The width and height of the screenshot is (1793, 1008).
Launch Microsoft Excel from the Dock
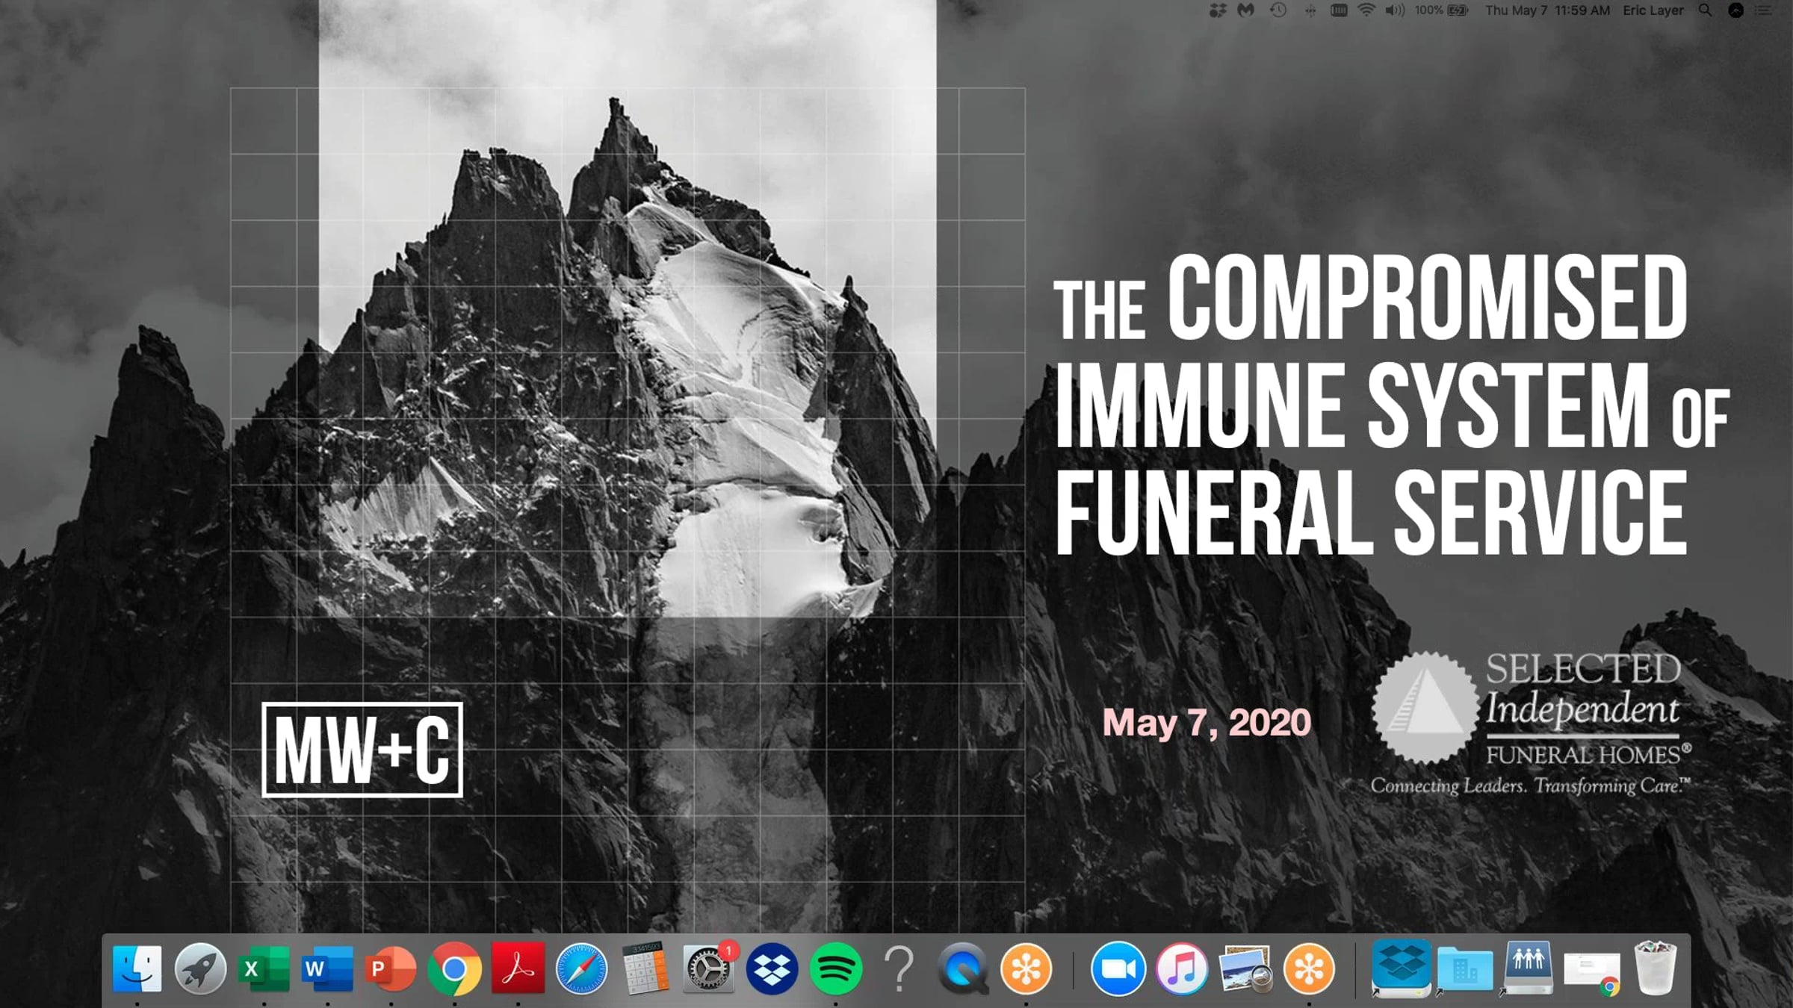[264, 968]
